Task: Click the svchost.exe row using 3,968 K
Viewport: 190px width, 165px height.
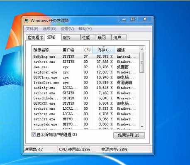Action: coord(85,119)
